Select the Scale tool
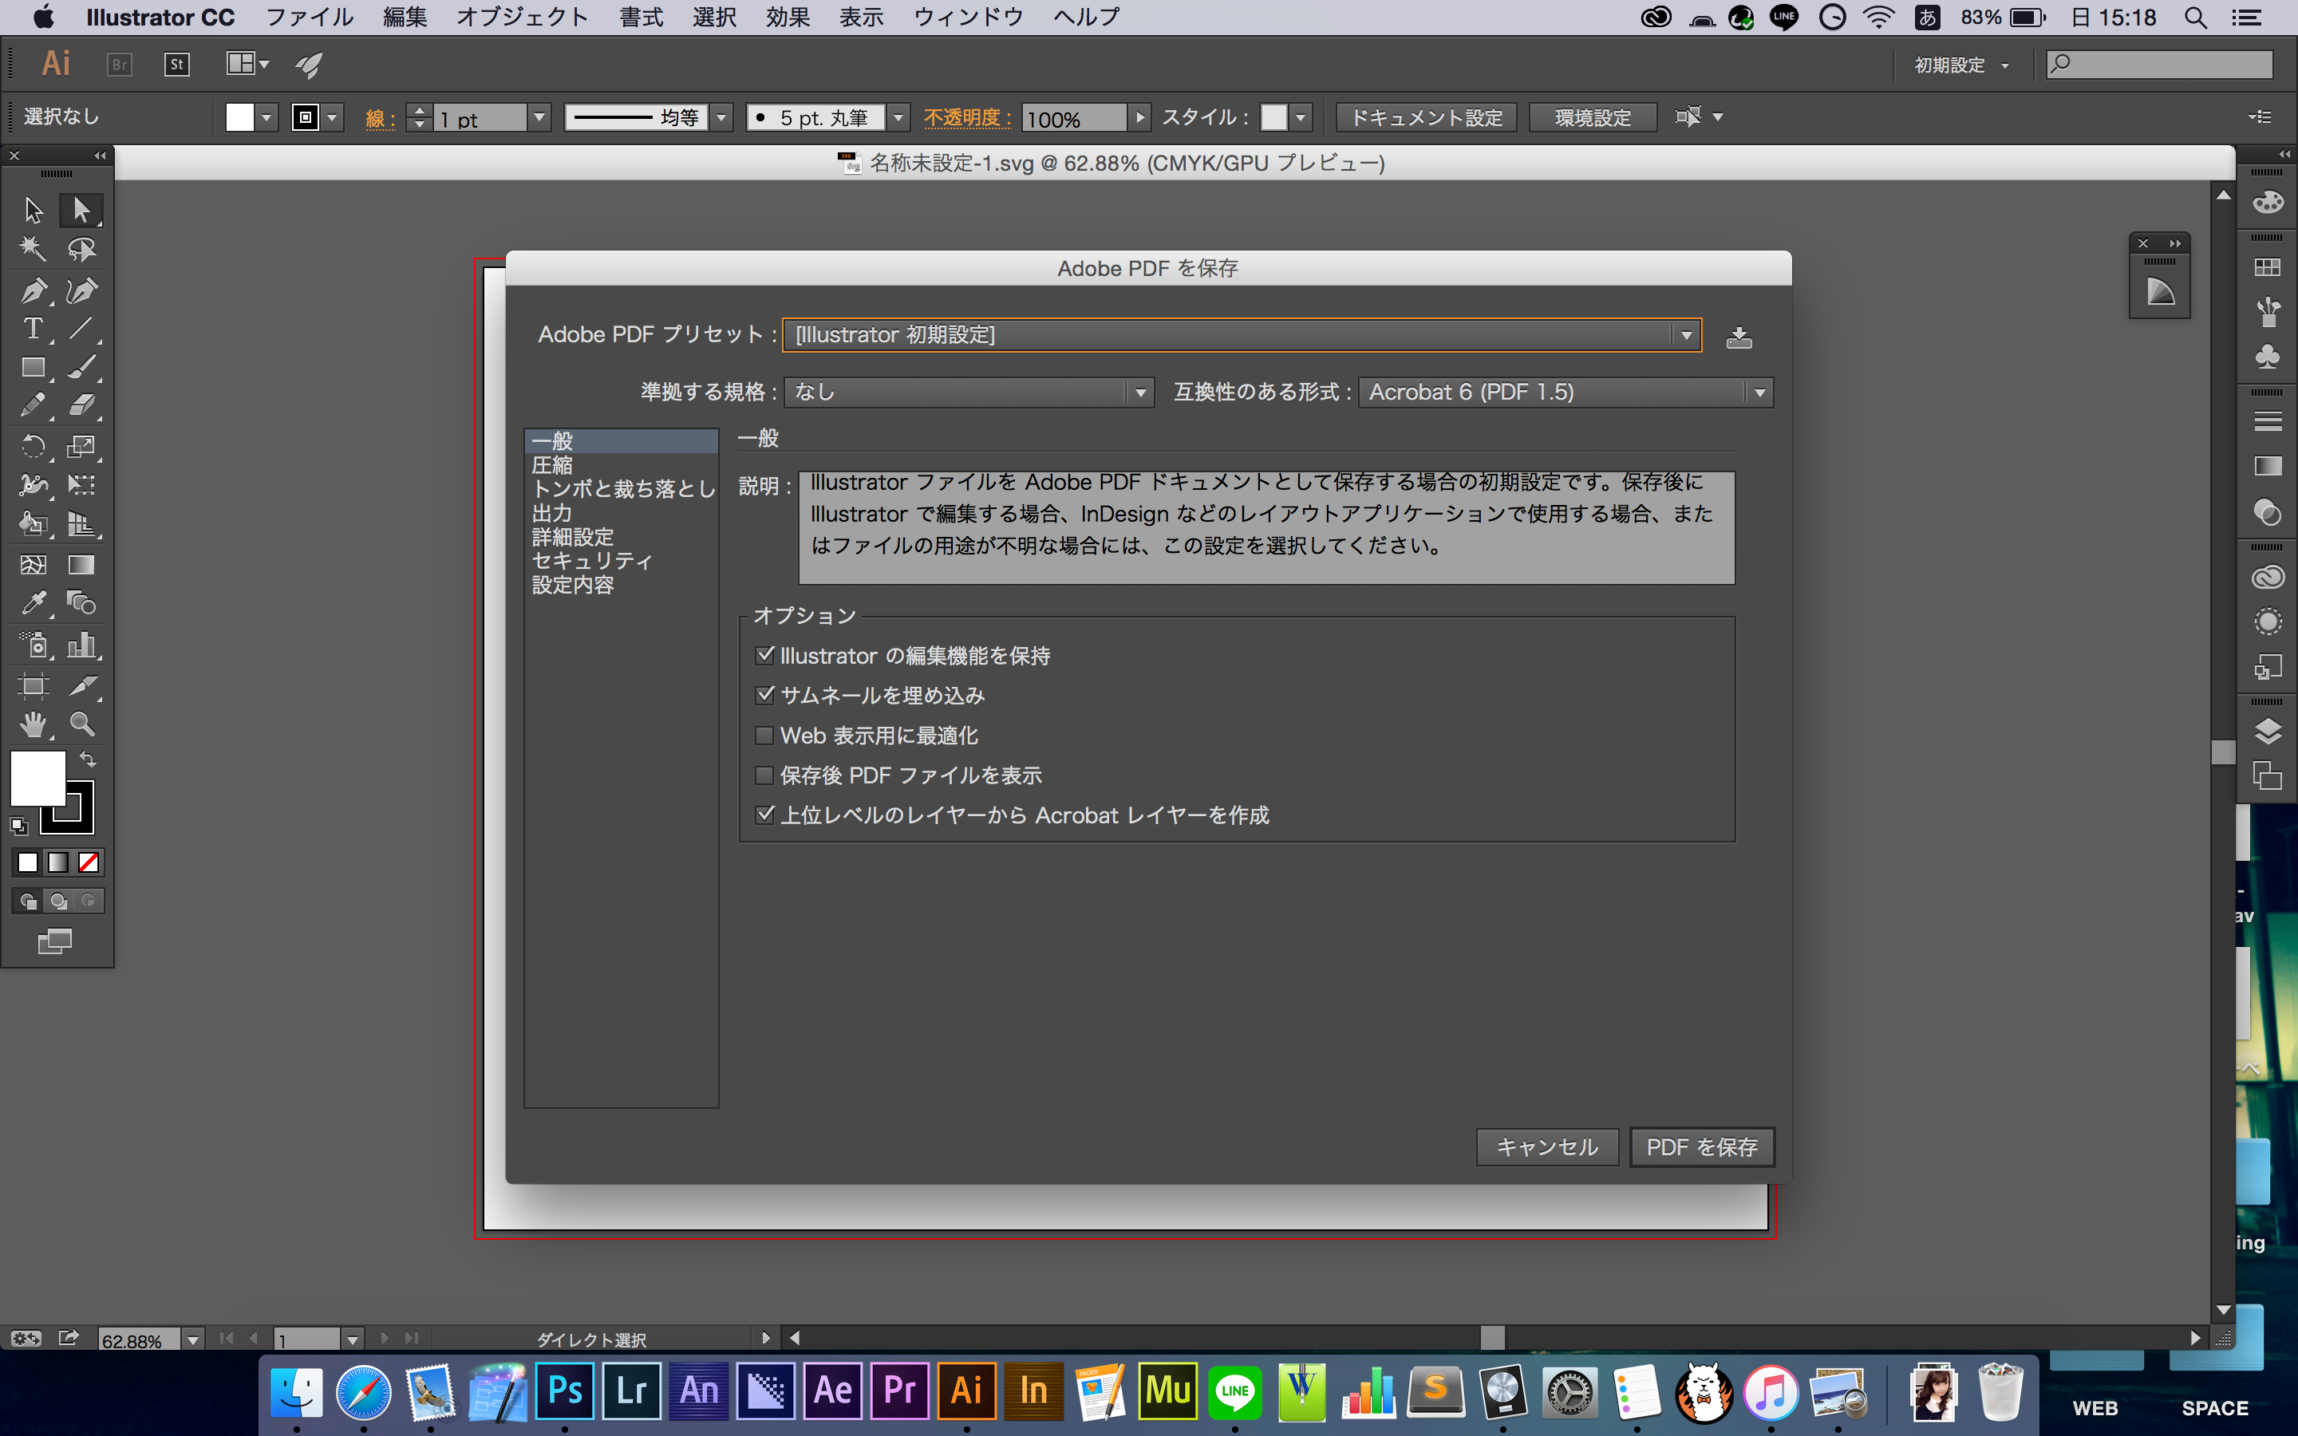Image resolution: width=2298 pixels, height=1436 pixels. [x=81, y=447]
